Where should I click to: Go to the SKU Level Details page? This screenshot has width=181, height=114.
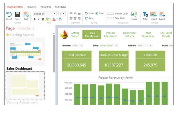click(x=166, y=35)
